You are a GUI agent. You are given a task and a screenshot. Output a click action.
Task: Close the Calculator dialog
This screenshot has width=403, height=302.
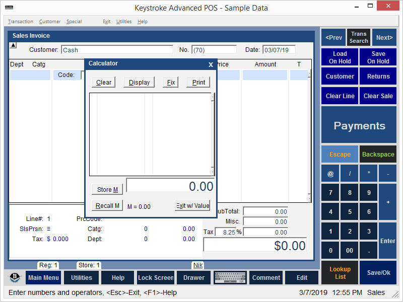coord(211,64)
